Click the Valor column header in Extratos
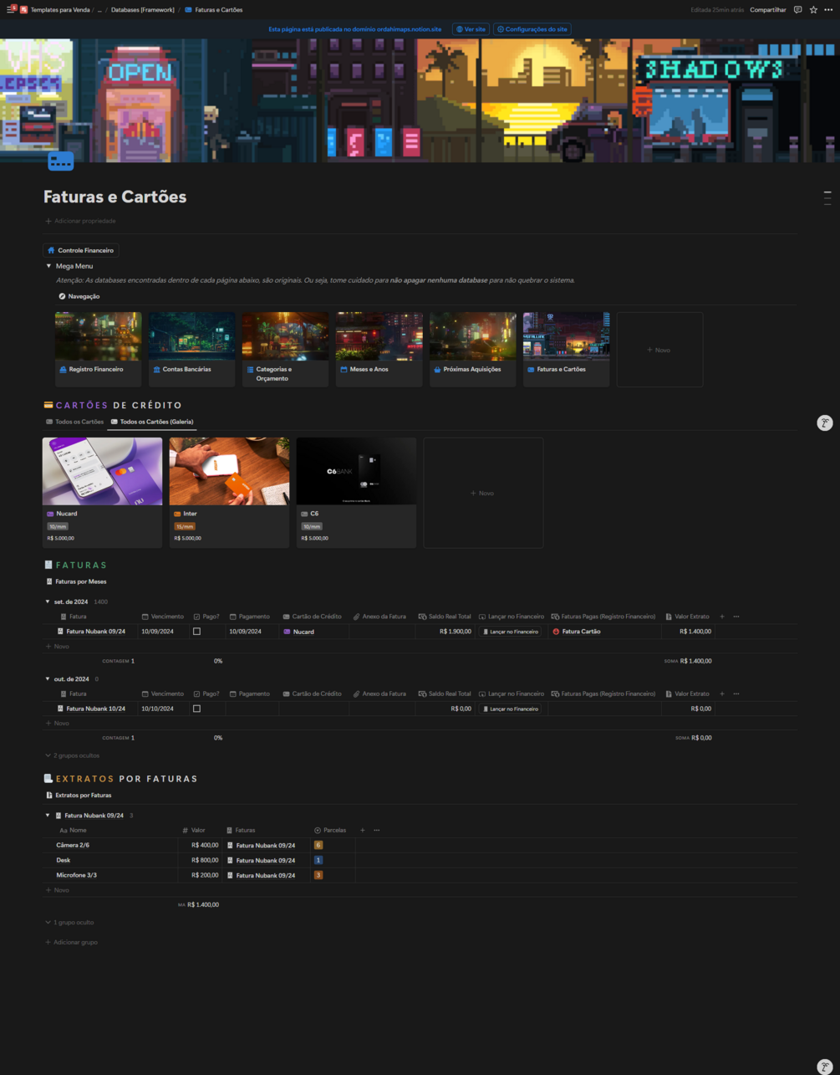 pos(194,830)
